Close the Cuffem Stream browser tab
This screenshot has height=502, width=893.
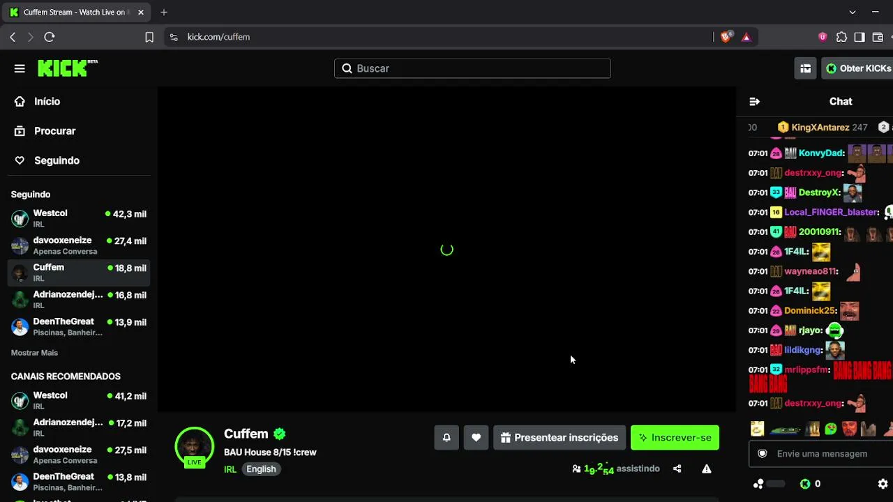[140, 13]
